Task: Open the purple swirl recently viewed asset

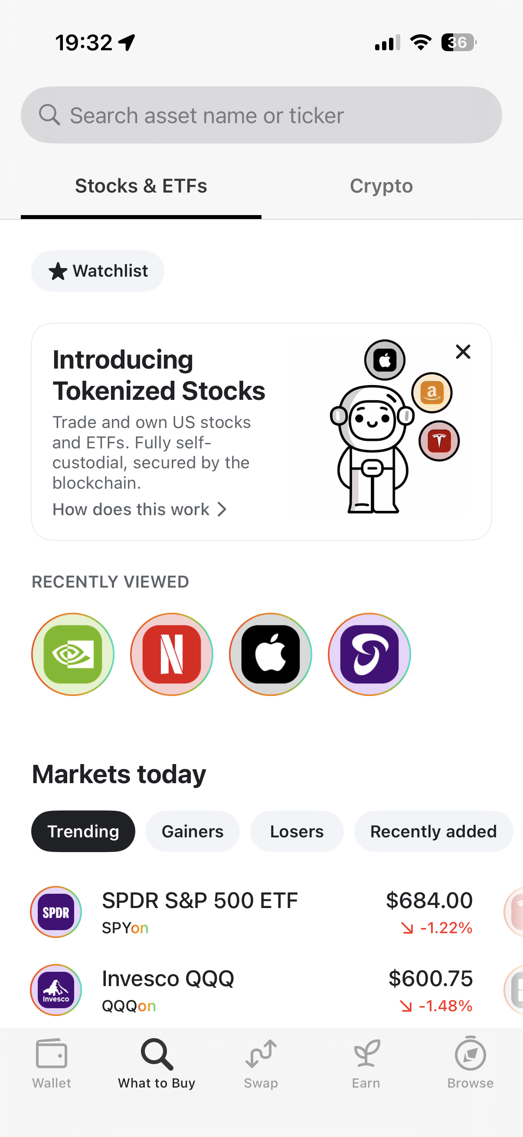Action: click(x=369, y=653)
